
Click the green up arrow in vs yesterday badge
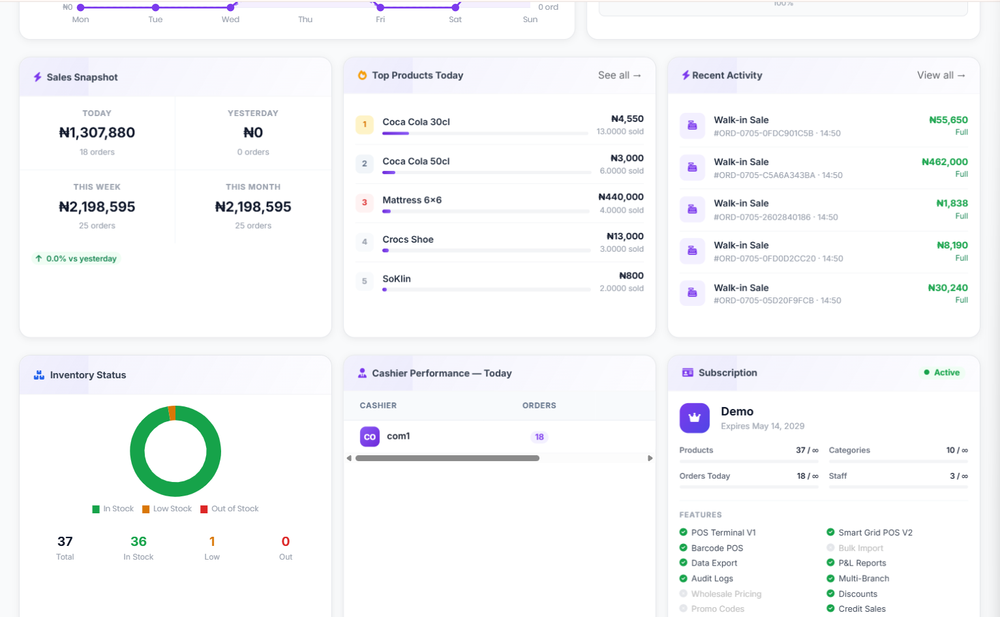coord(38,258)
